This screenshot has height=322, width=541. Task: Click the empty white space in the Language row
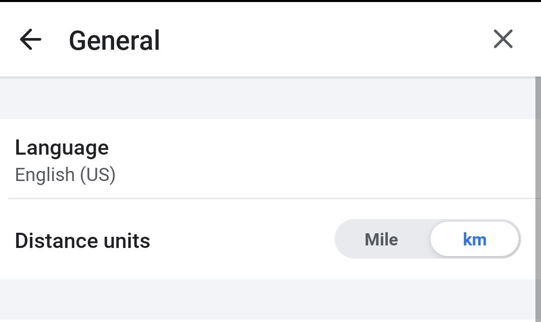click(330, 160)
